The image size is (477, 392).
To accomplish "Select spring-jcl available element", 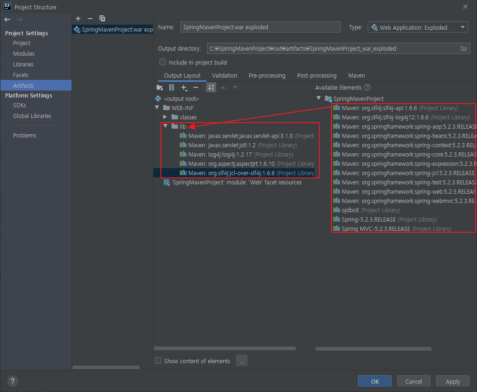I will 404,173.
